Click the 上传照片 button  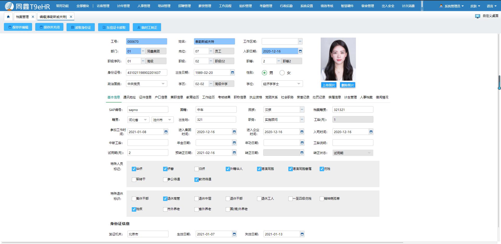tap(329, 85)
